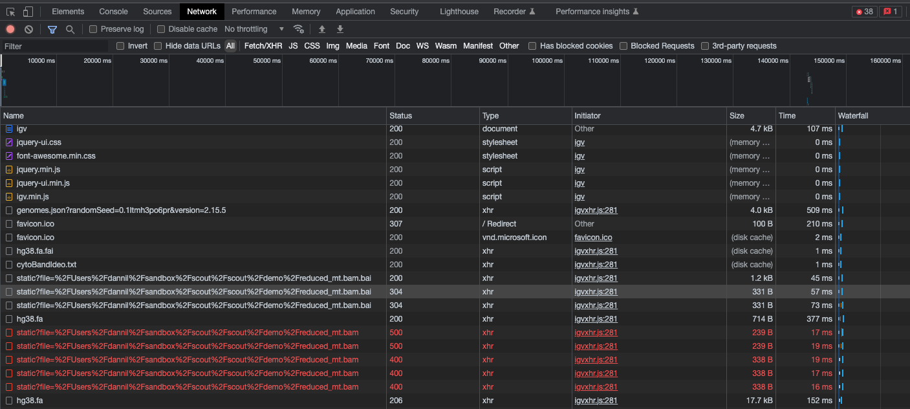Enable Disable cache
The height and width of the screenshot is (409, 910).
pyautogui.click(x=158, y=28)
